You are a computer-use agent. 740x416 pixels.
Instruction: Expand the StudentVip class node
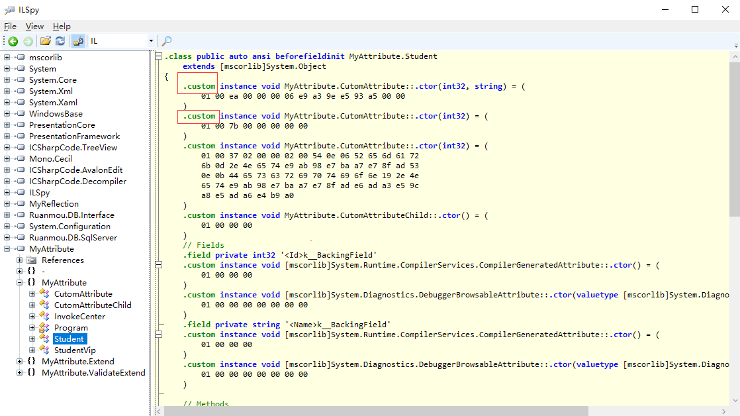coord(32,350)
